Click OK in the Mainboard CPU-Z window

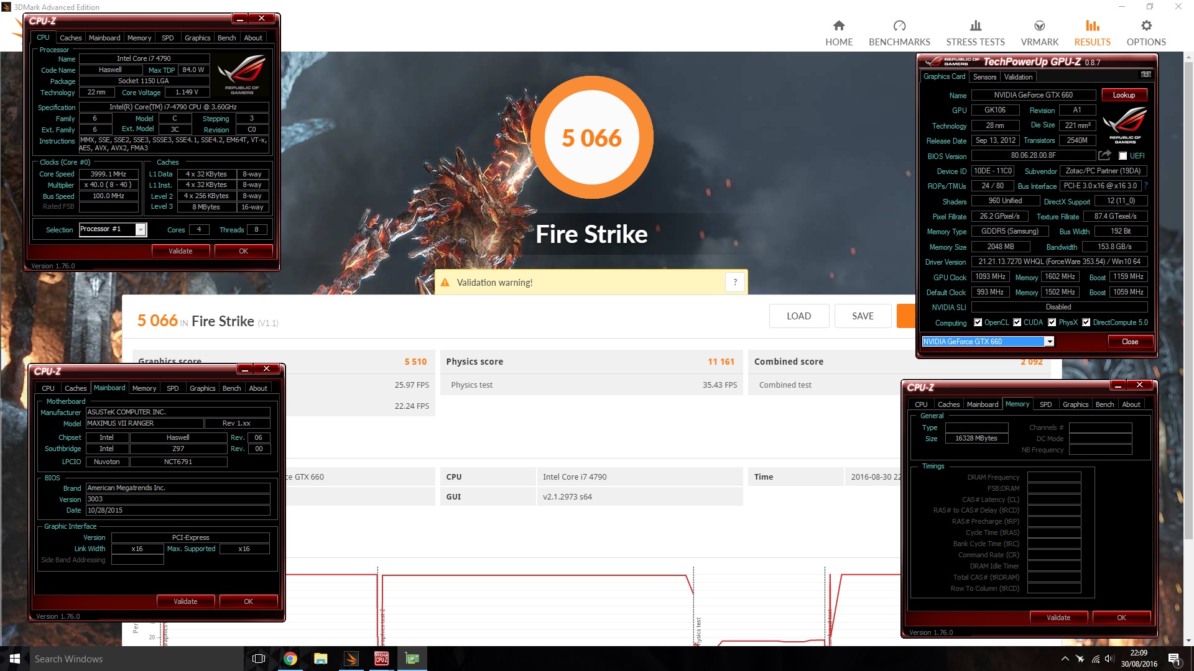tap(248, 601)
